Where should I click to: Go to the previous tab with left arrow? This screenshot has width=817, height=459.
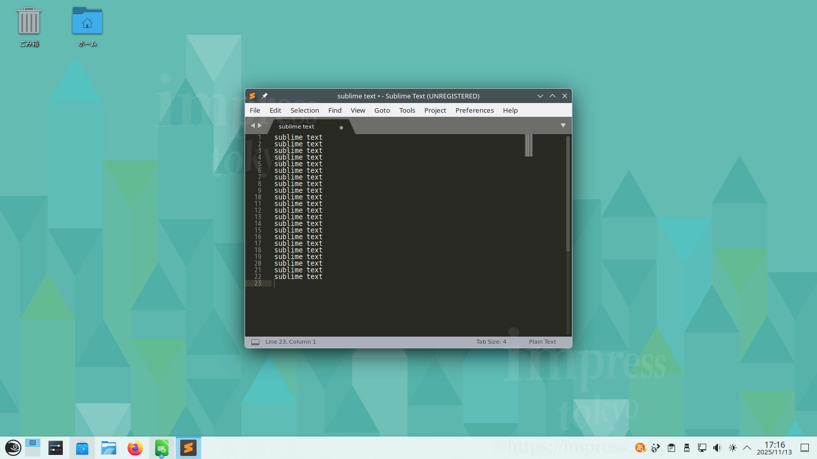[x=252, y=125]
